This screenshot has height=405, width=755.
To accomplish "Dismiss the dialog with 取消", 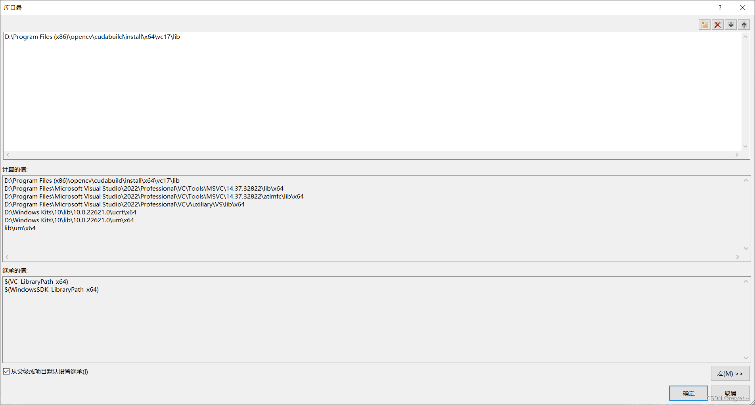I will click(731, 393).
